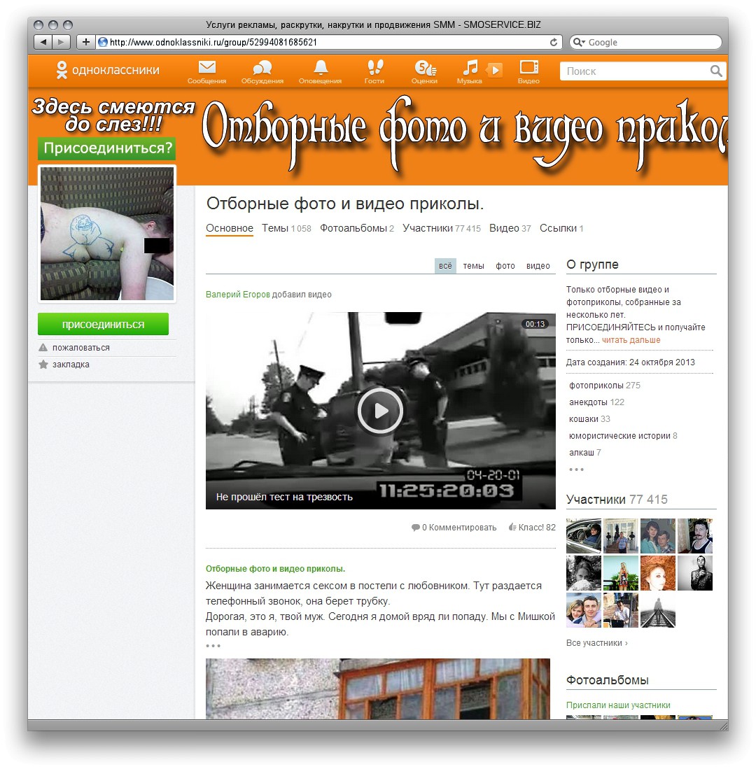Click the пожаловаться warning icon
Screen dimensions: 756x769
coord(43,347)
